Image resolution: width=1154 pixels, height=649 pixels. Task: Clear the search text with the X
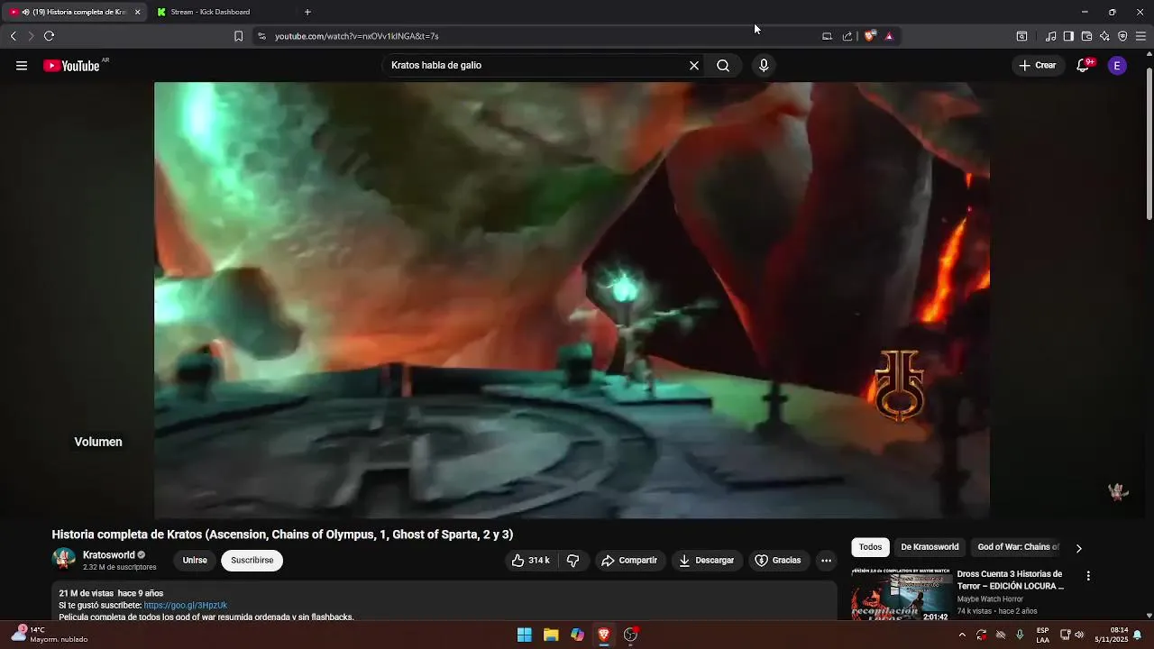694,66
